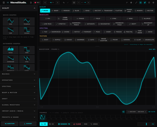This screenshot has width=157, height=127.
Task: Select the Warp sculpt tool
Action: [x=56, y=11]
